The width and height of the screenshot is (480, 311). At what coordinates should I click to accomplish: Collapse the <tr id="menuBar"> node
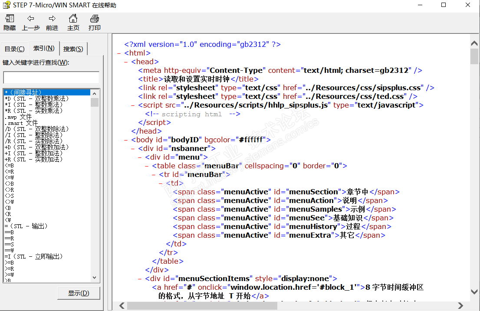click(x=154, y=175)
